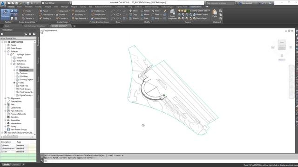Toggle the layer freeze sun icon

[182, 11]
